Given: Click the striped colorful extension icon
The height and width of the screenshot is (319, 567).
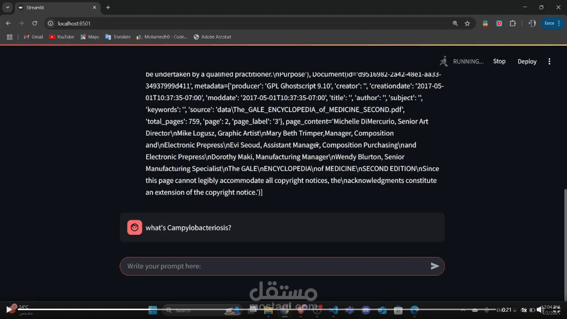Looking at the screenshot, I should point(485,23).
